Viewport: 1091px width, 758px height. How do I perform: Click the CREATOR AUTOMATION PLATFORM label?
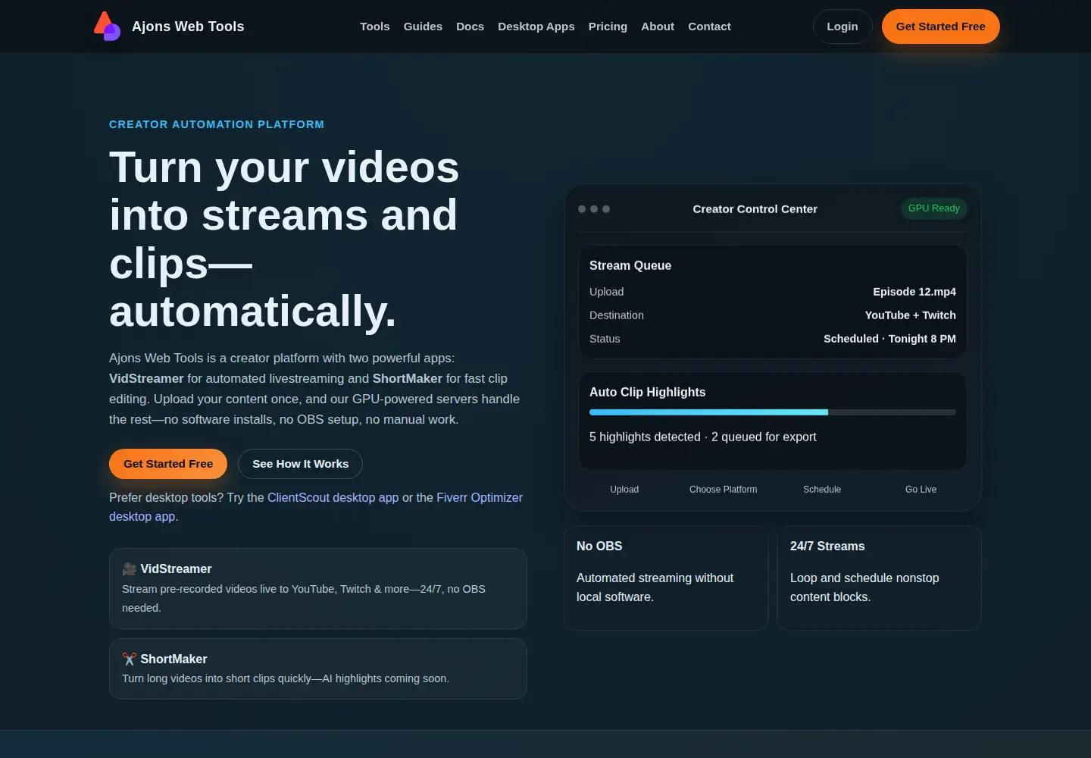(x=217, y=124)
